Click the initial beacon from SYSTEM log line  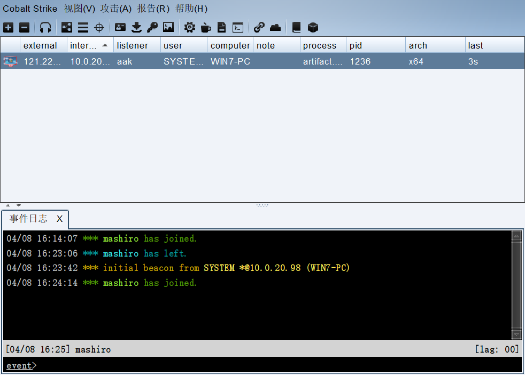(178, 268)
